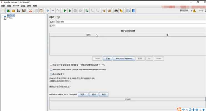The height and width of the screenshot is (111, 206).
Task: Click the Sogou S input method logo
Action: click(x=179, y=109)
